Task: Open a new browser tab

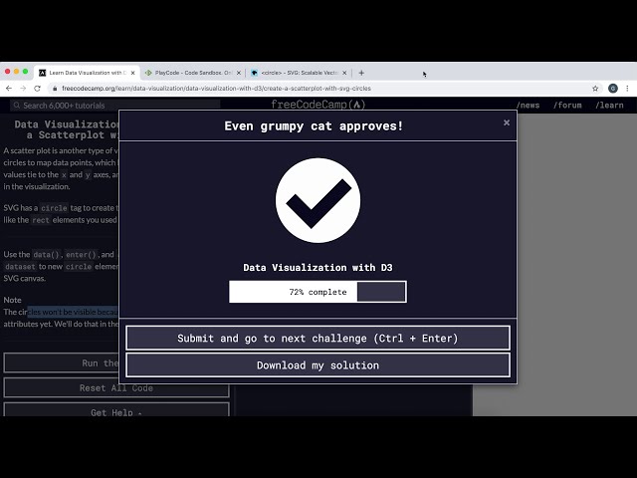Action: [361, 73]
